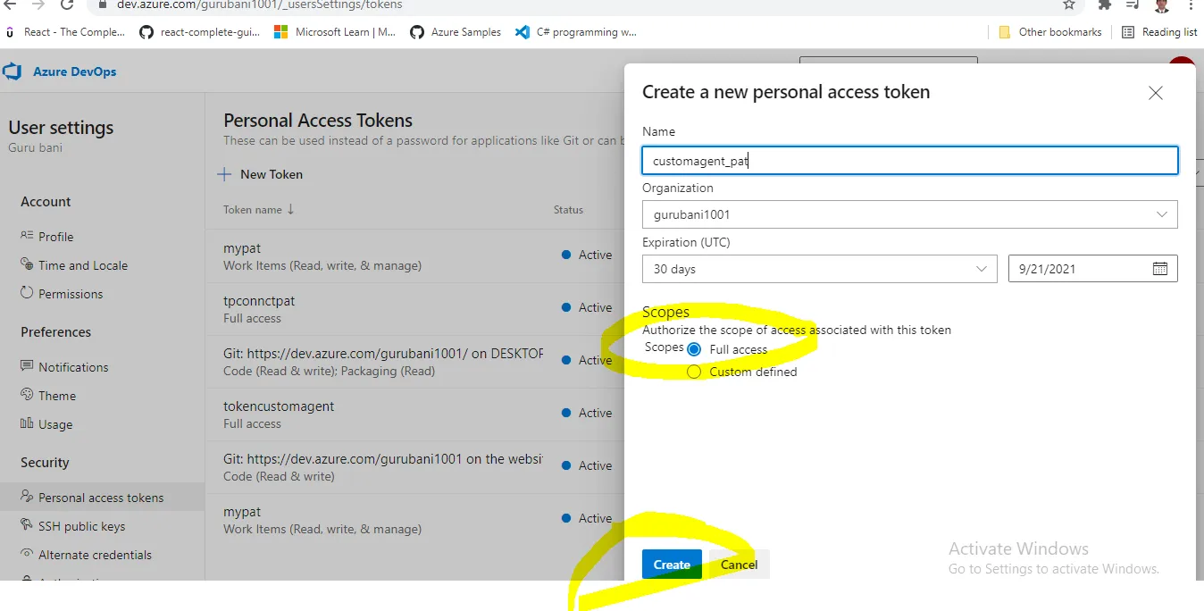1204x611 pixels.
Task: Click the Usage chart icon in sidebar
Action: point(27,423)
